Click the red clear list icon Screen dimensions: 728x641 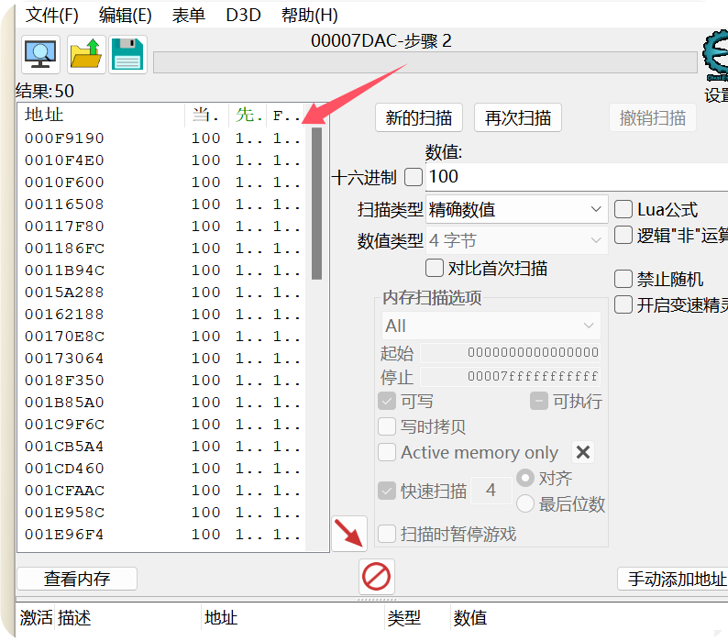point(377,577)
